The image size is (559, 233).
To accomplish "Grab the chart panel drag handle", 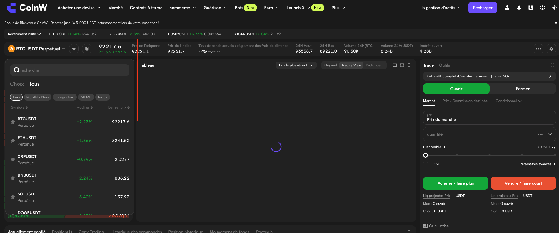I will [409, 65].
